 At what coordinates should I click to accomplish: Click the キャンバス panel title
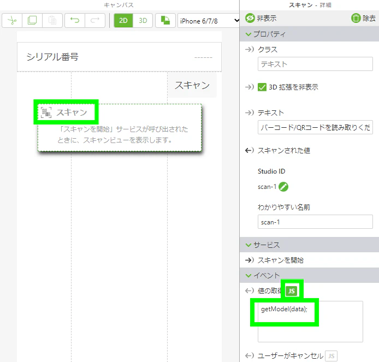coord(119,5)
